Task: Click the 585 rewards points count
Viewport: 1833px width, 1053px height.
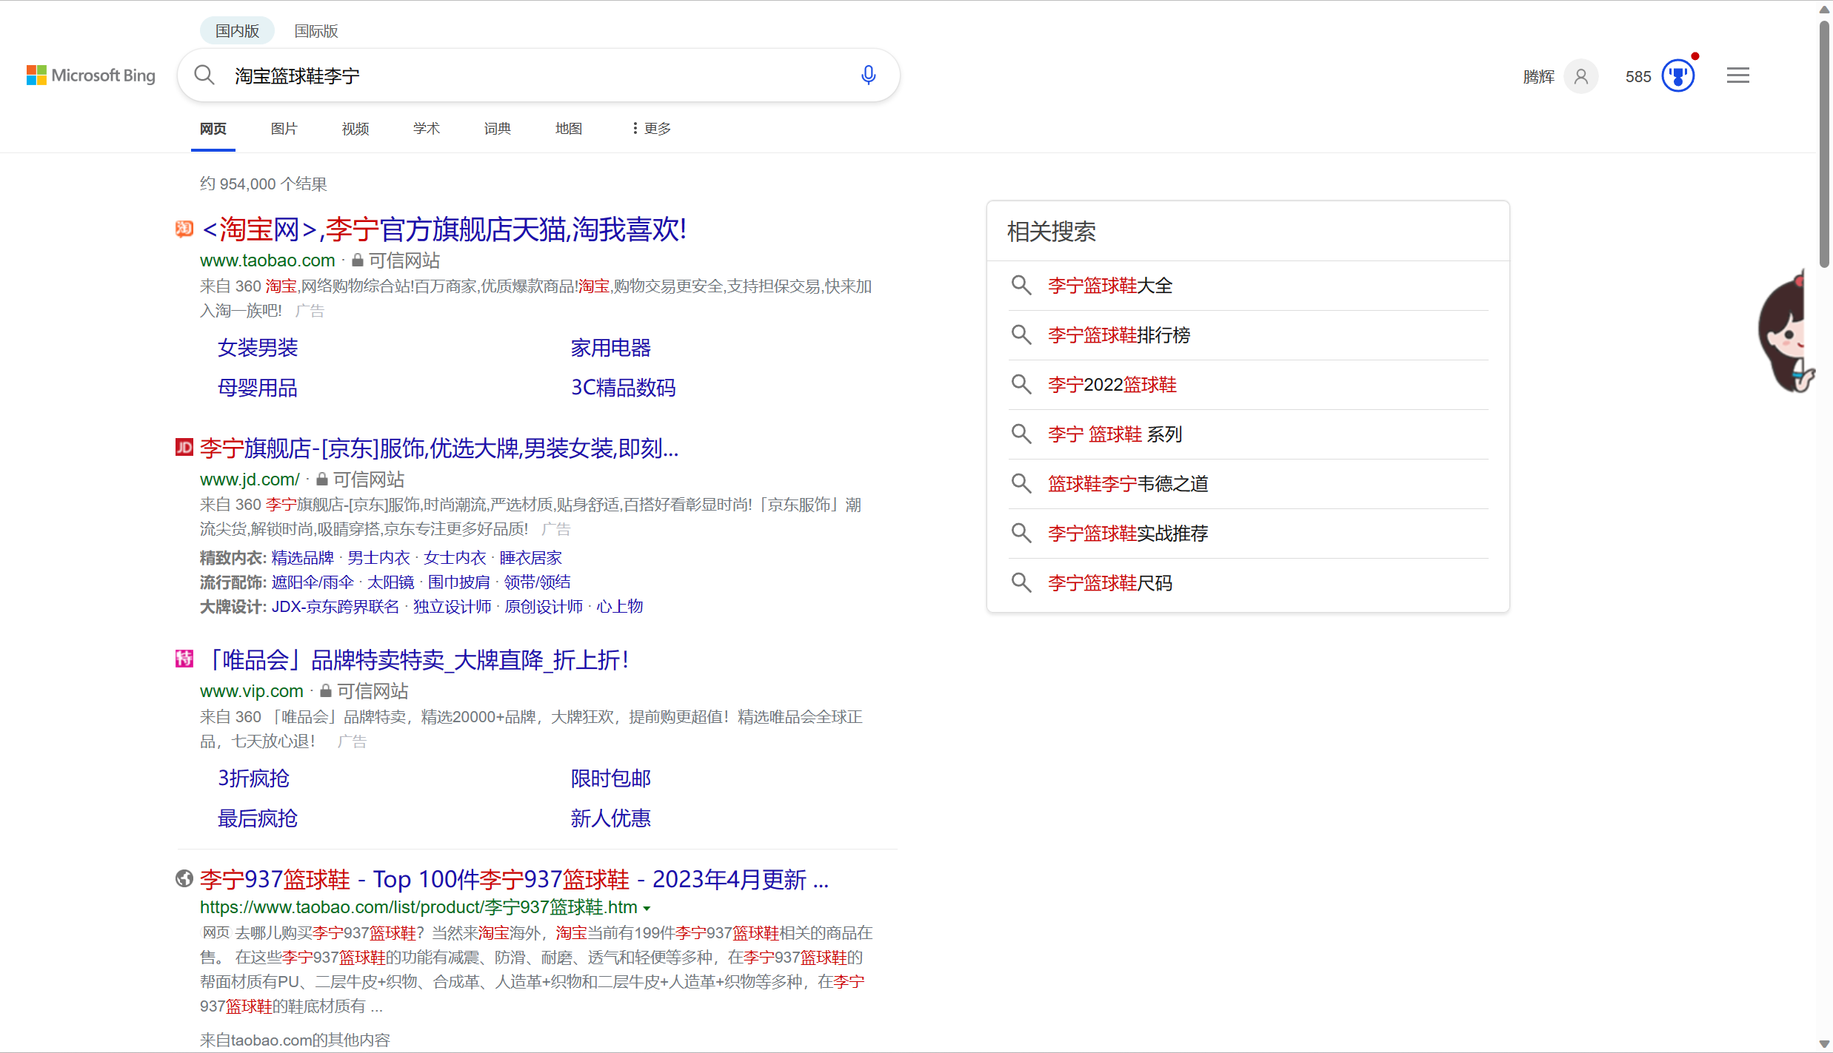Action: pos(1638,77)
